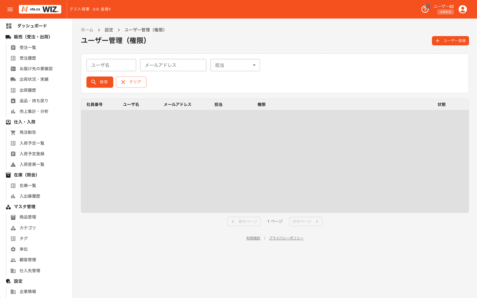Open the 担当 dropdown filter
Image resolution: width=477 pixels, height=298 pixels.
tap(235, 65)
